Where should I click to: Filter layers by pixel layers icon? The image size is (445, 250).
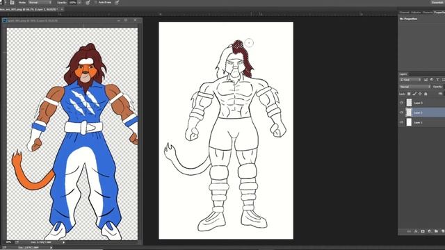coord(426,80)
